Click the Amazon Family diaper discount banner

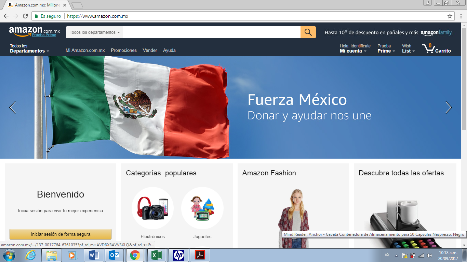[x=388, y=32]
